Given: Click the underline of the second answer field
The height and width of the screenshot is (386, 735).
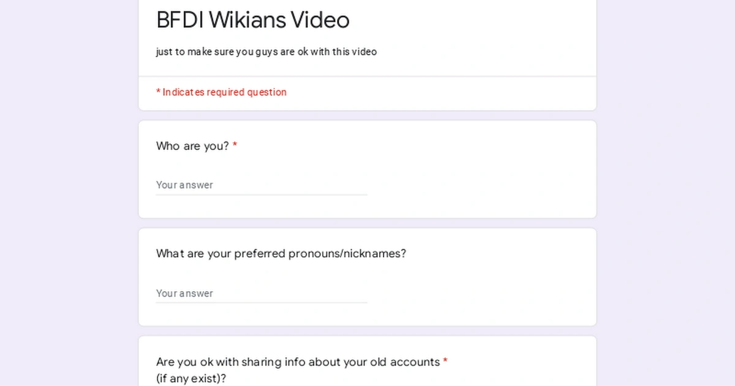Looking at the screenshot, I should (x=262, y=302).
